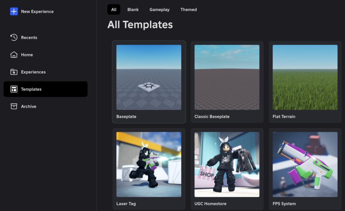Click the blue plus New Experience icon
This screenshot has width=345, height=211.
[14, 11]
